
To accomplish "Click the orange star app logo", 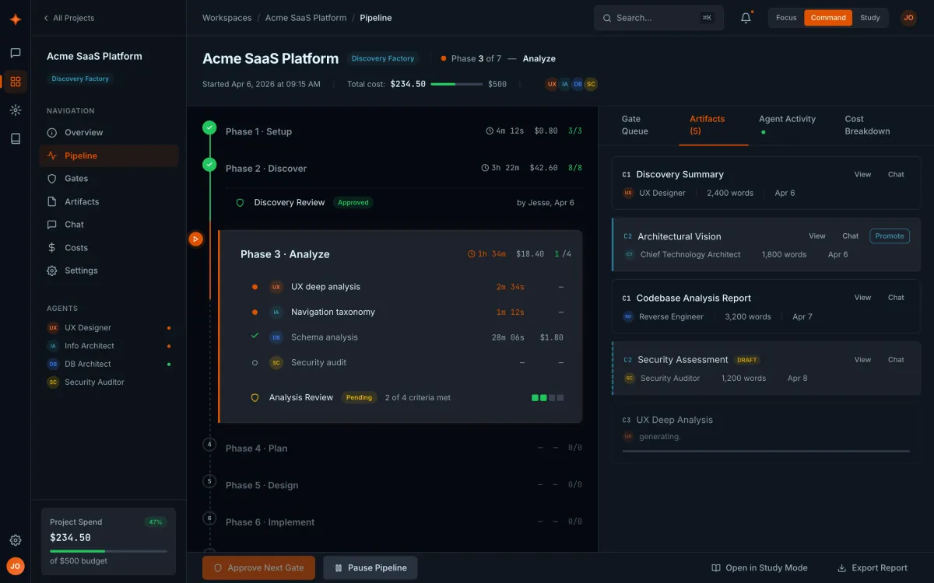I will [15, 19].
